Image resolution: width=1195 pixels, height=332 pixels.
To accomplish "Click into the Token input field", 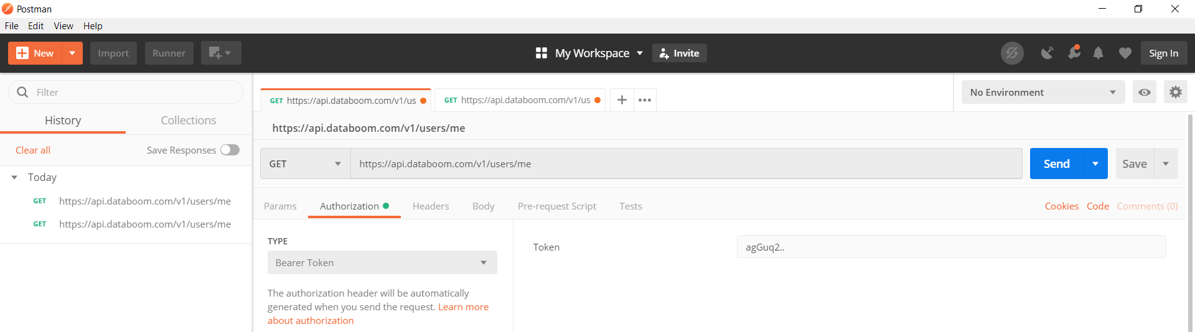I will (951, 247).
